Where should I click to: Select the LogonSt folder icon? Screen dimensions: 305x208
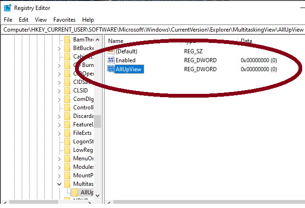(x=68, y=141)
